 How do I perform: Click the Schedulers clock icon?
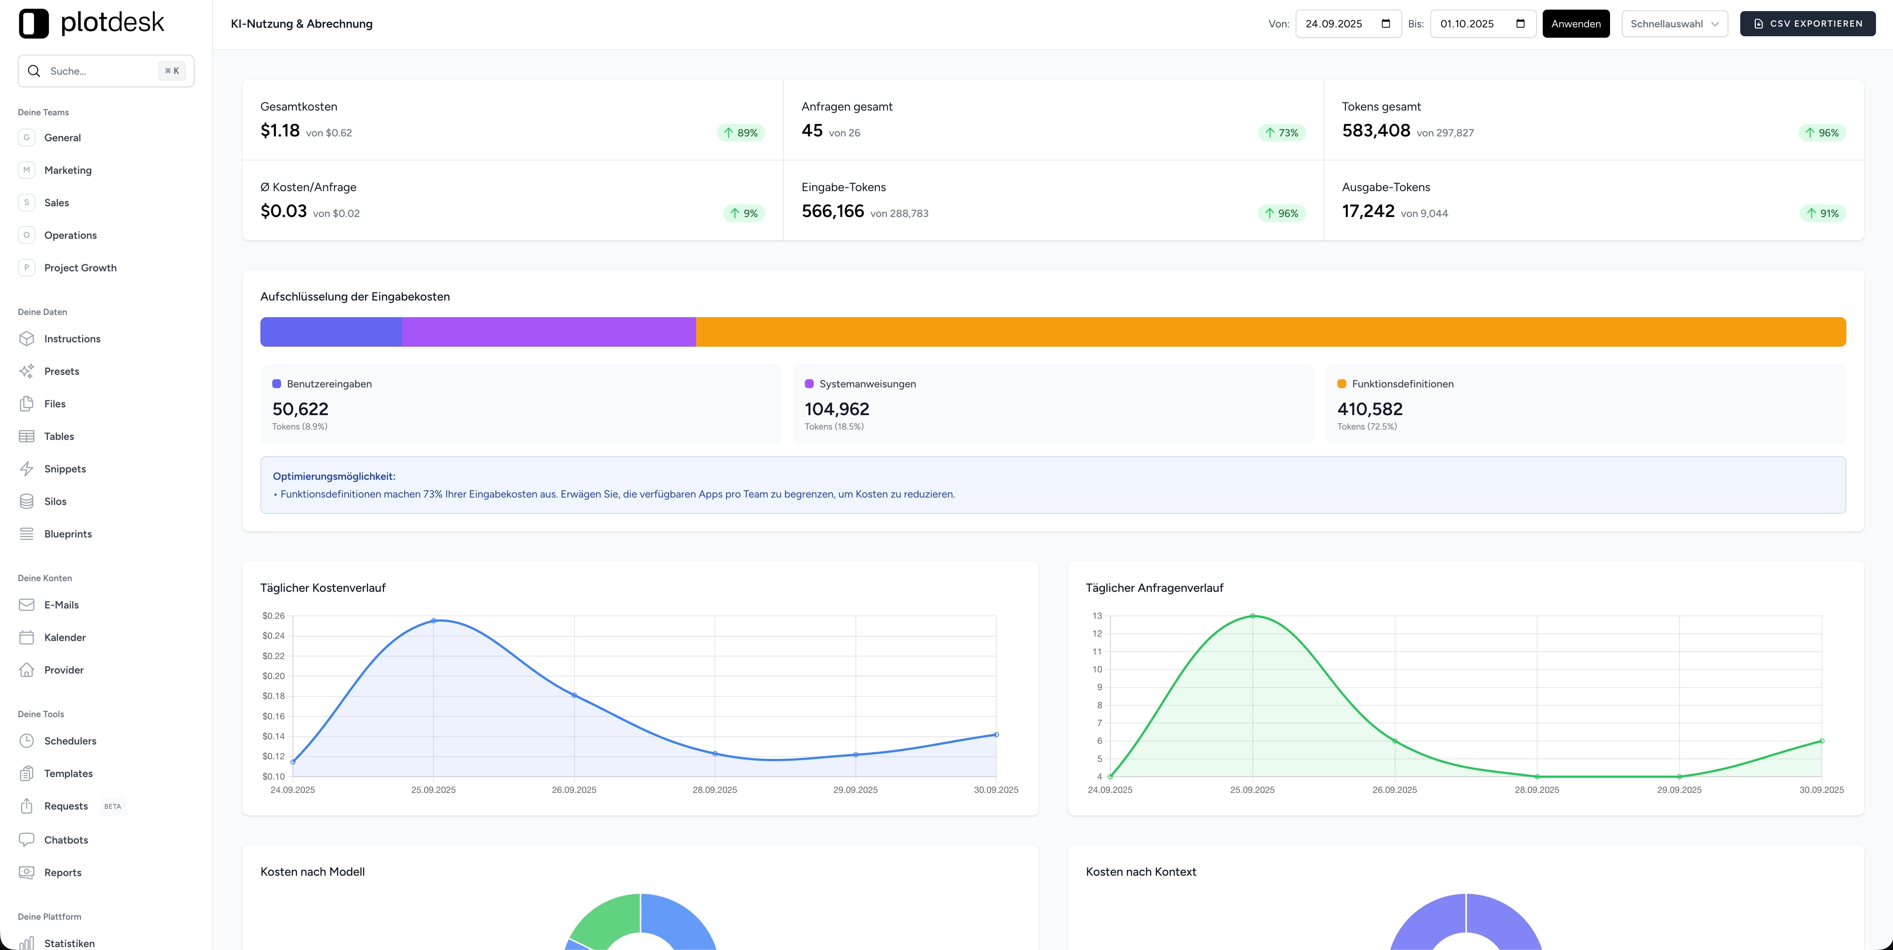(27, 741)
